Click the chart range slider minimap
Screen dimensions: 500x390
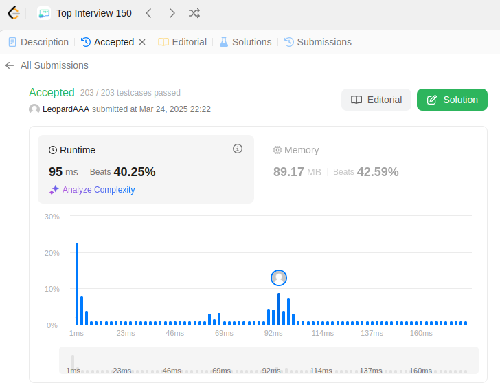pos(269,361)
